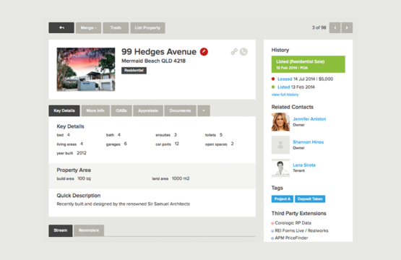Click the phone call icon
The width and height of the screenshot is (401, 260).
tap(243, 52)
